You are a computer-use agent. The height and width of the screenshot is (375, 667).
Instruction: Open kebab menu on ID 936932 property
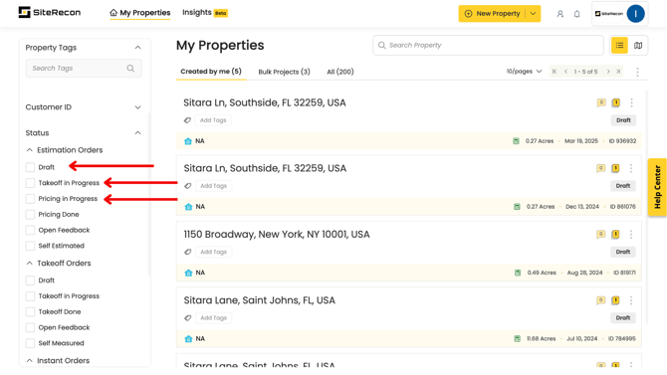tap(632, 102)
